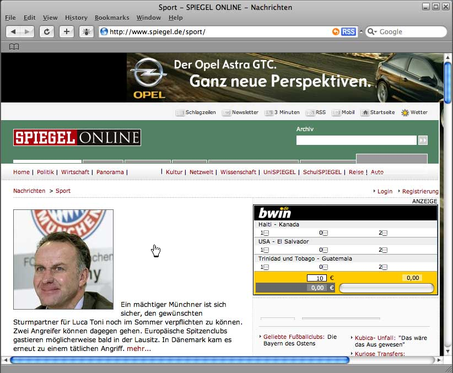Open the History menu
The height and width of the screenshot is (373, 453).
pyautogui.click(x=76, y=18)
